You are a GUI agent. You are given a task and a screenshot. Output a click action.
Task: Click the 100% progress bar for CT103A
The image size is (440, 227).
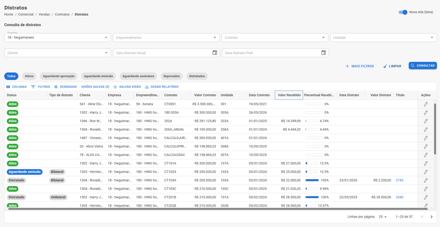pos(312,180)
